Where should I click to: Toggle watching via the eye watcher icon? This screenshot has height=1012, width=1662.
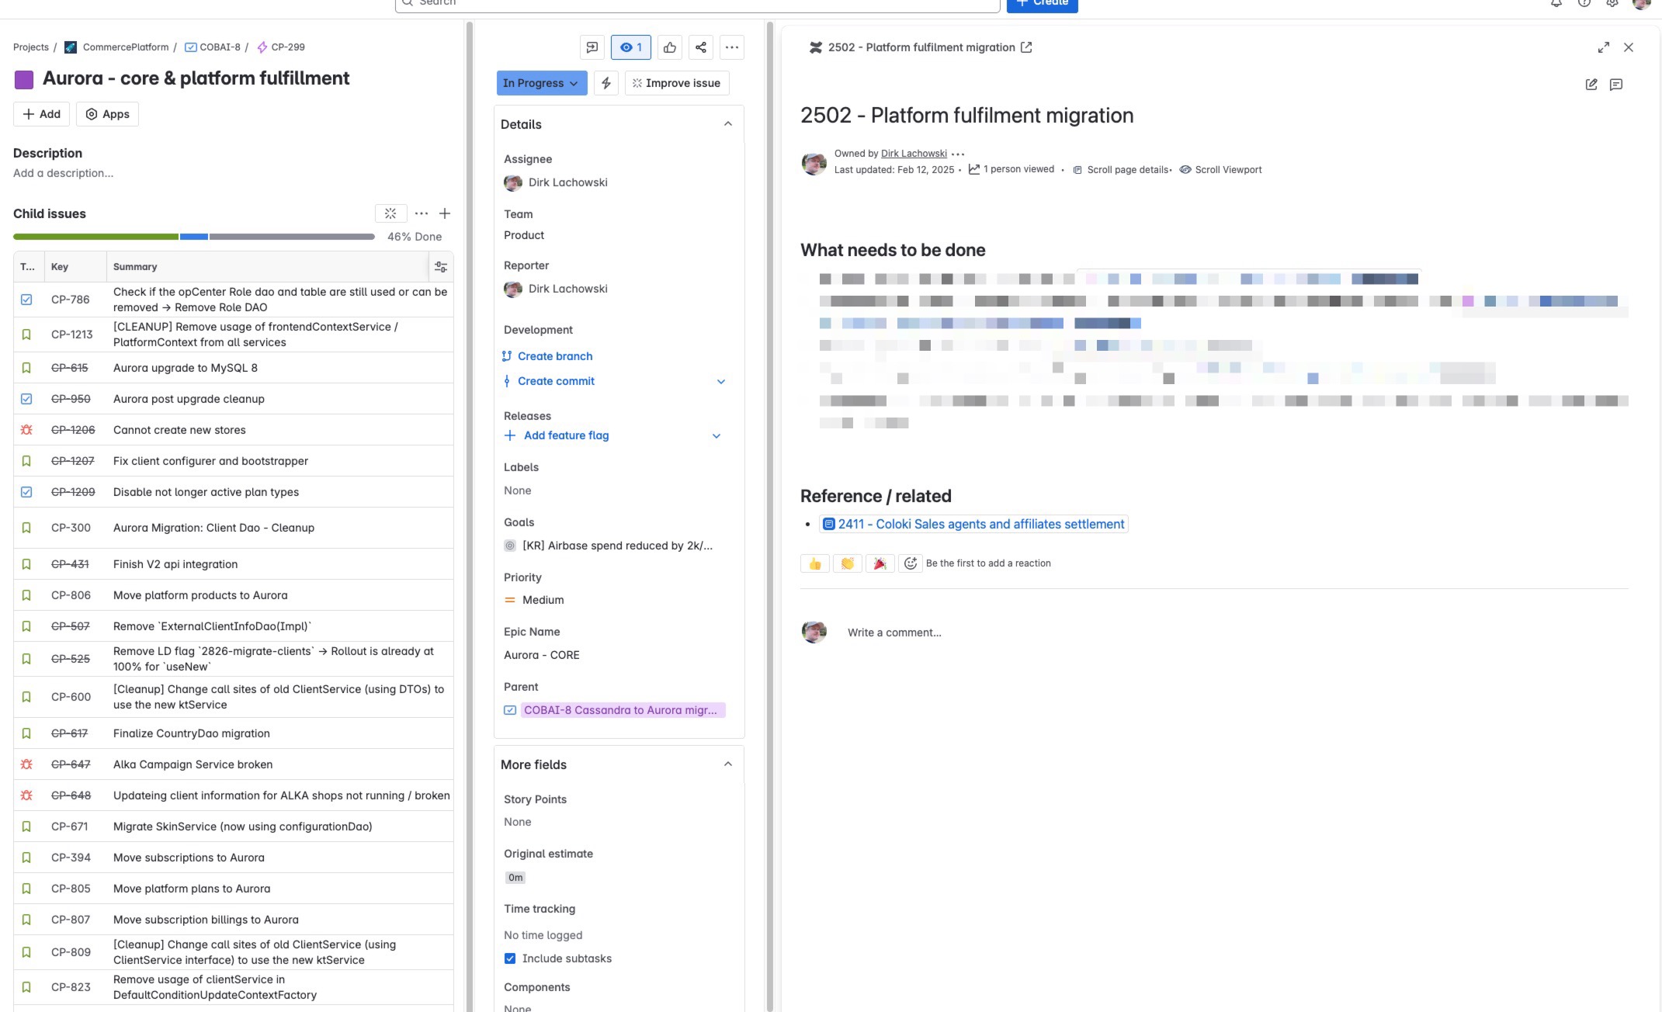pyautogui.click(x=630, y=47)
